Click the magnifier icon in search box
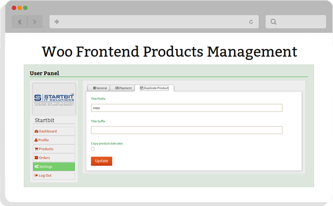Image resolution: width=333 pixels, height=206 pixels. tap(273, 22)
